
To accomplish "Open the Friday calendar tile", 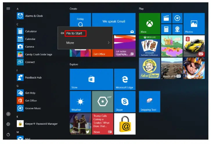I will pyautogui.click(x=80, y=20).
